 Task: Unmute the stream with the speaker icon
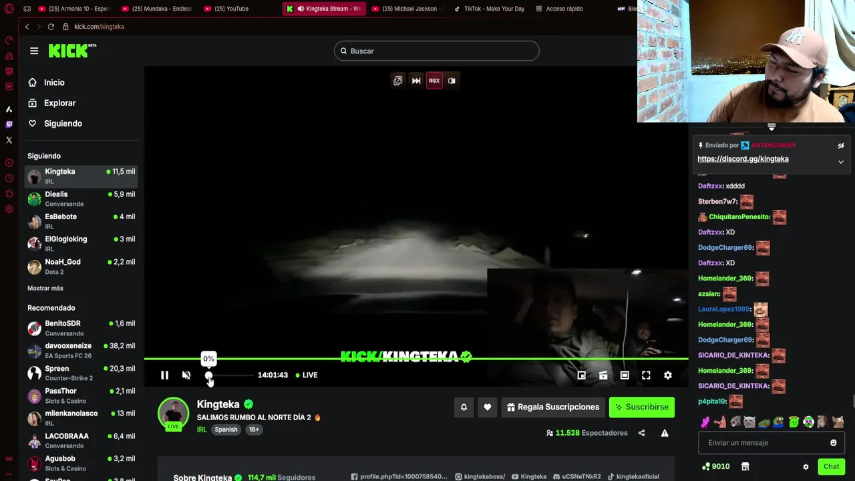(186, 375)
